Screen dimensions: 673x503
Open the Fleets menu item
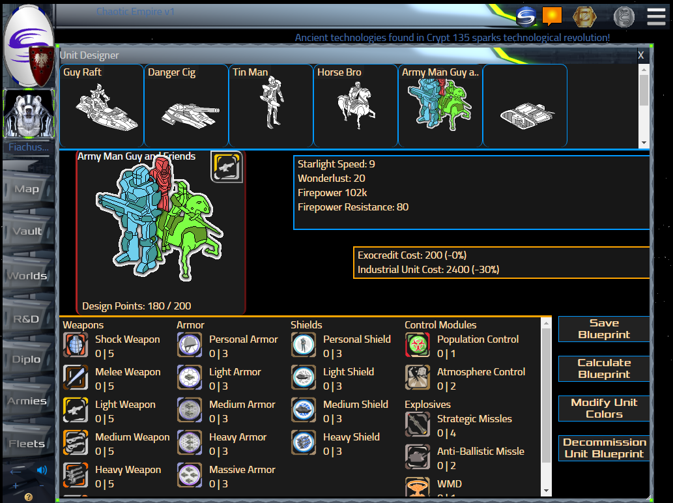27,444
